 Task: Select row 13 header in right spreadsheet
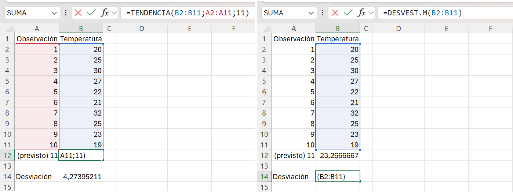click(264, 166)
